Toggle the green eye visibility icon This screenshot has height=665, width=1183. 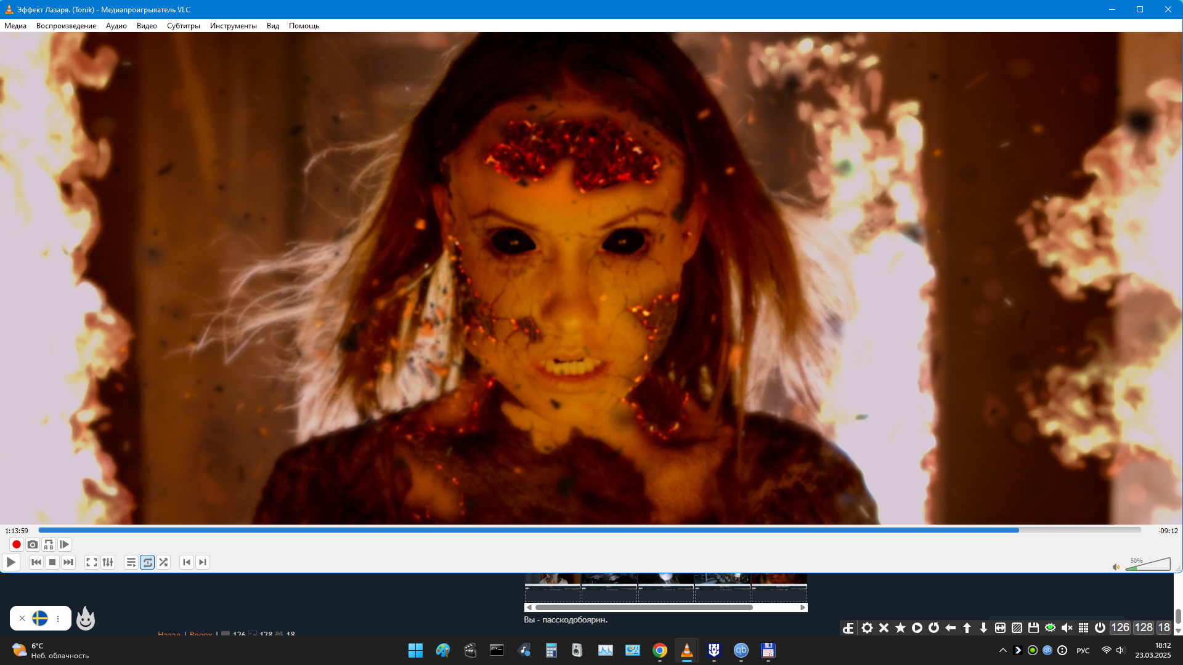click(x=1050, y=627)
